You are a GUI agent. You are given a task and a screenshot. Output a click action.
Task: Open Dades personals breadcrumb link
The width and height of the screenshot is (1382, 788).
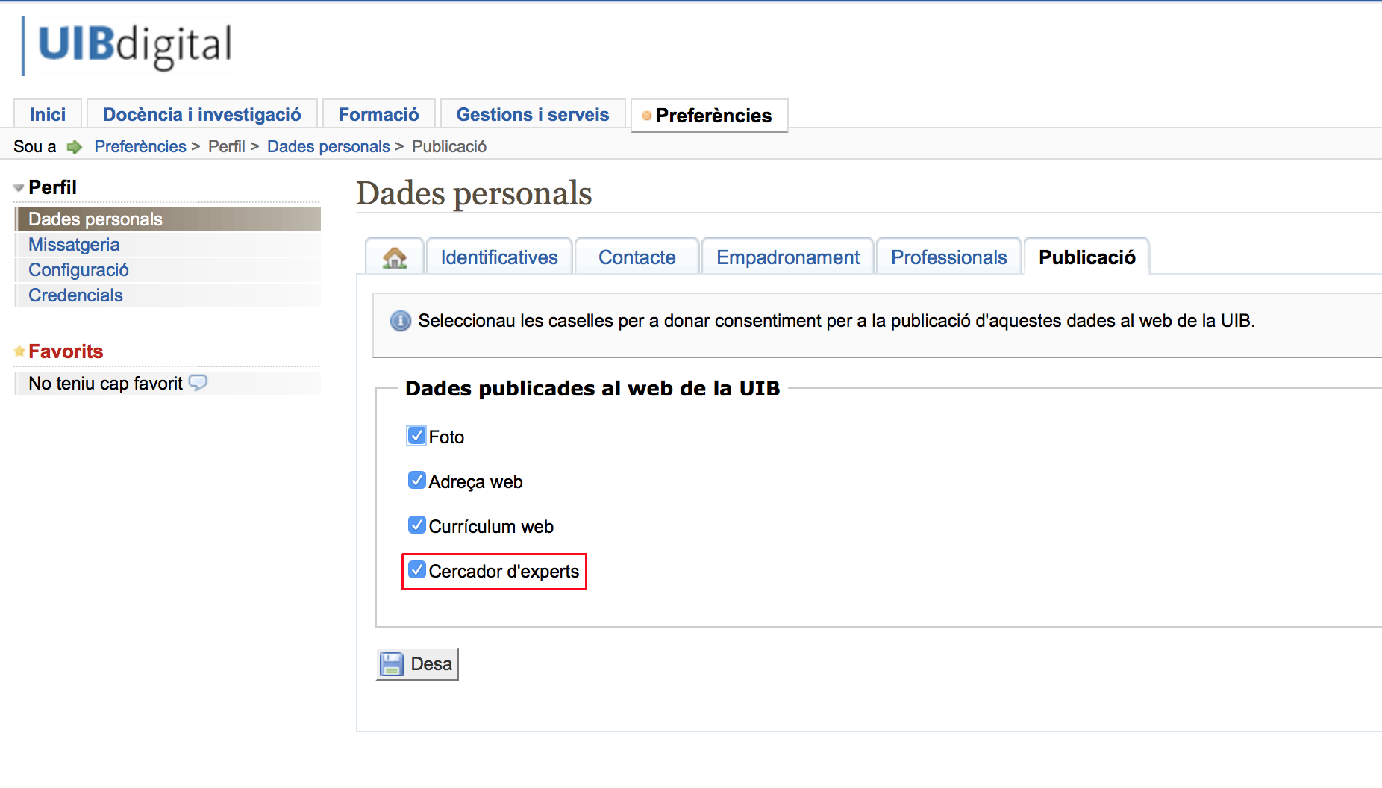[x=328, y=147]
